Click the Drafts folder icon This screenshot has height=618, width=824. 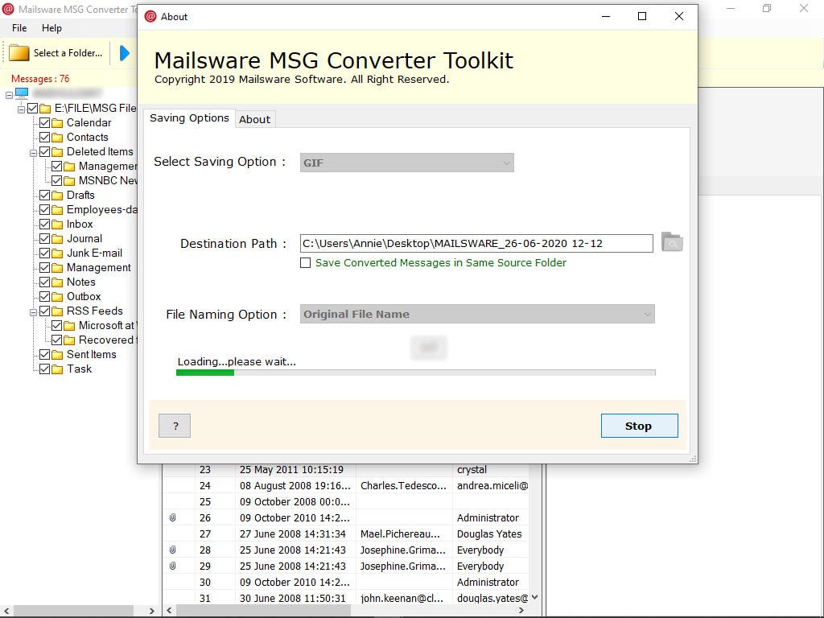pyautogui.click(x=57, y=196)
